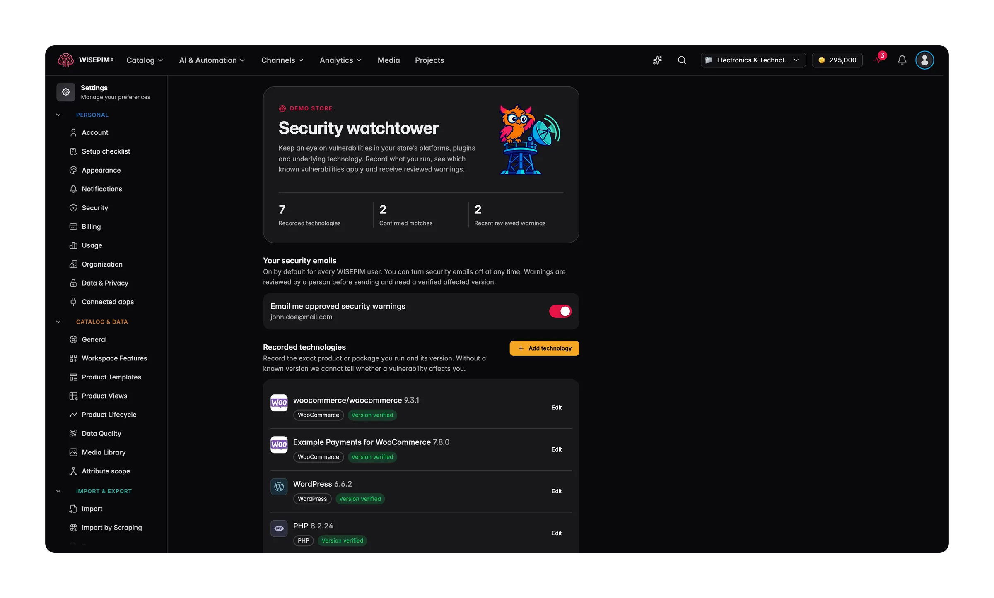This screenshot has height=598, width=994.
Task: Open the AI sparkle assistant icon
Action: pyautogui.click(x=657, y=60)
